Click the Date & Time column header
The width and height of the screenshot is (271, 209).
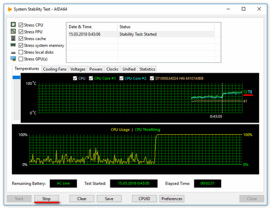click(x=92, y=27)
